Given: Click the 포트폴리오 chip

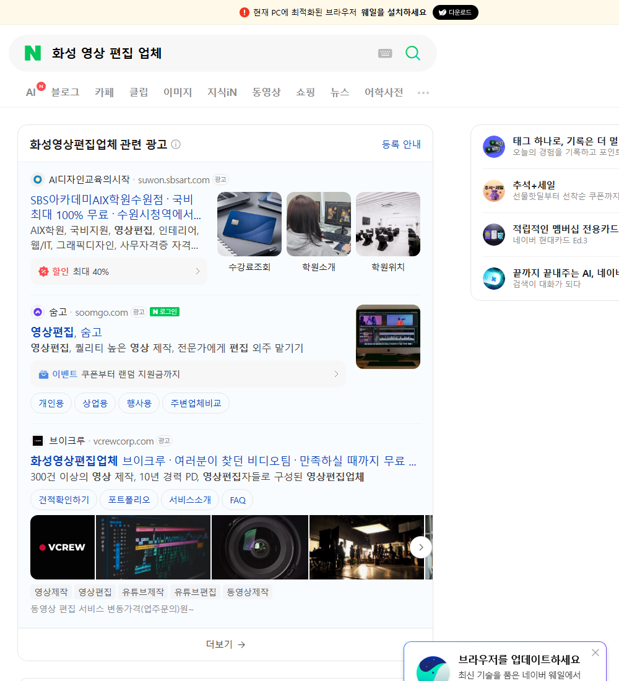Looking at the screenshot, I should (x=129, y=500).
